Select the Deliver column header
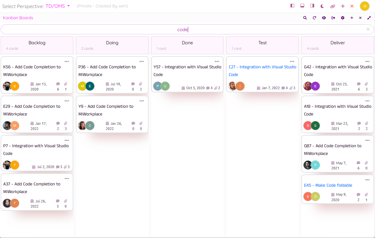375x238 pixels. click(x=337, y=43)
